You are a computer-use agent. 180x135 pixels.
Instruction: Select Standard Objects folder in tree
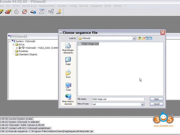26,54
